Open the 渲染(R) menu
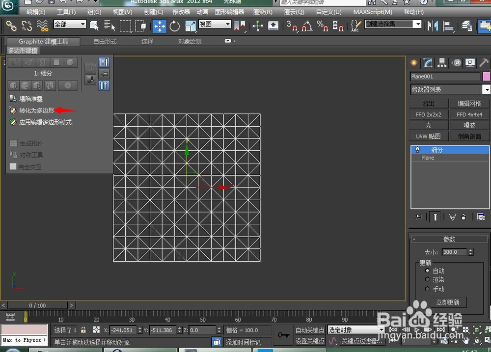The height and width of the screenshot is (352, 491). tap(263, 12)
